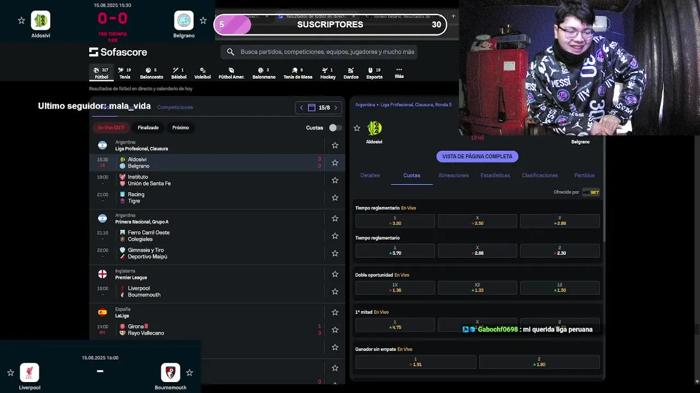Click Belgrano crest in top overlay
Image resolution: width=700 pixels, height=393 pixels.
(x=184, y=20)
